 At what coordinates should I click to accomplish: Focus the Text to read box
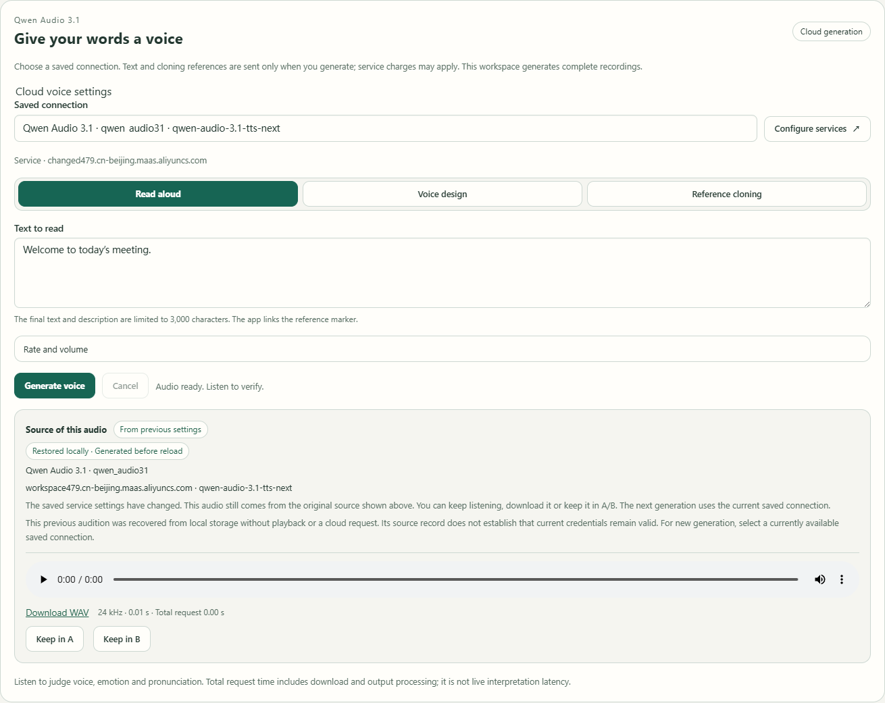pos(442,273)
